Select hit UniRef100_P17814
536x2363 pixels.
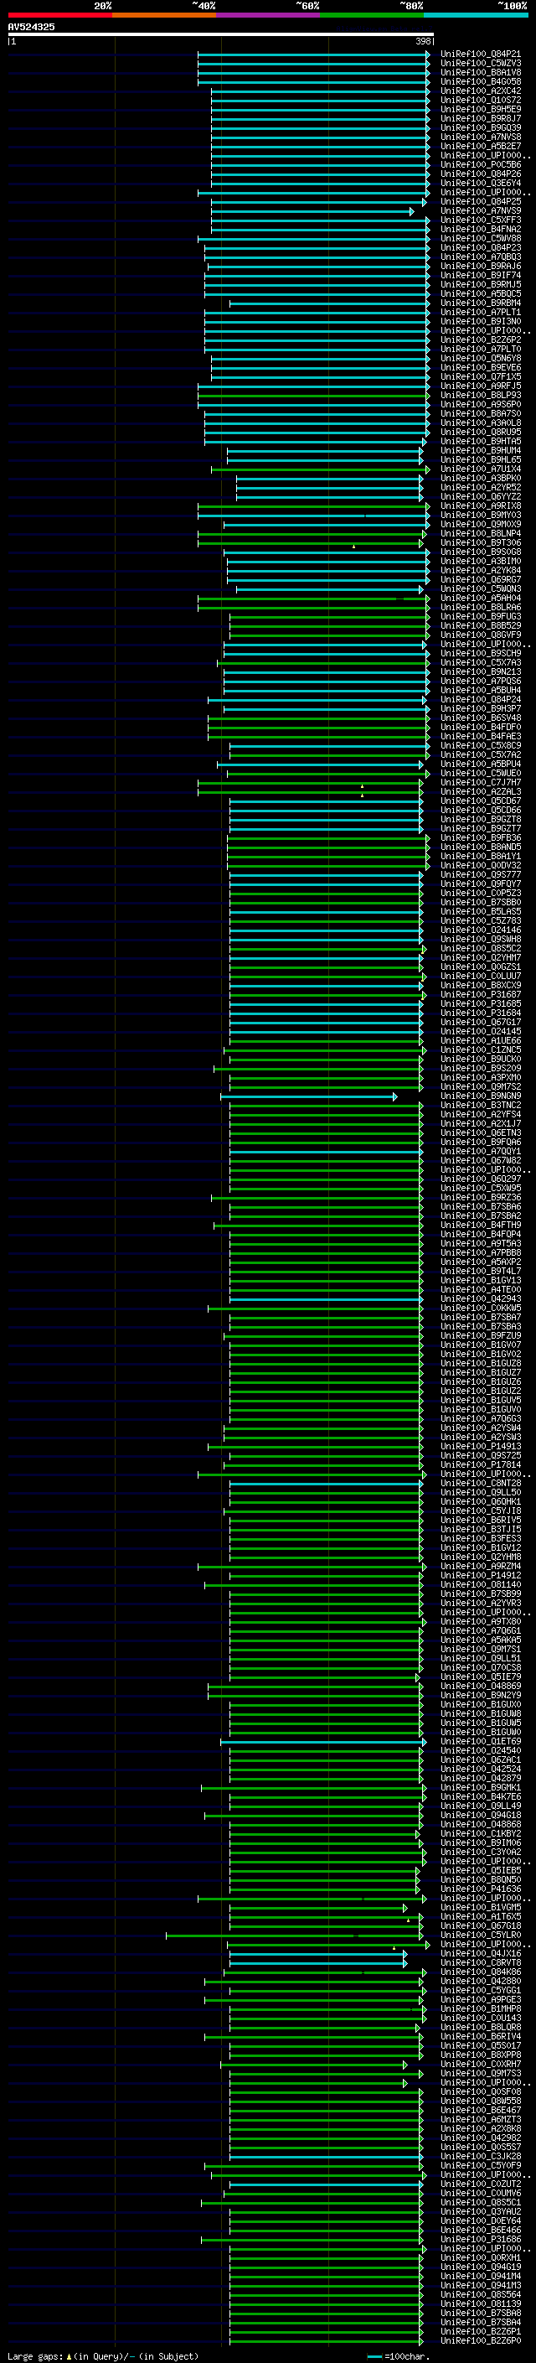pos(481,1465)
